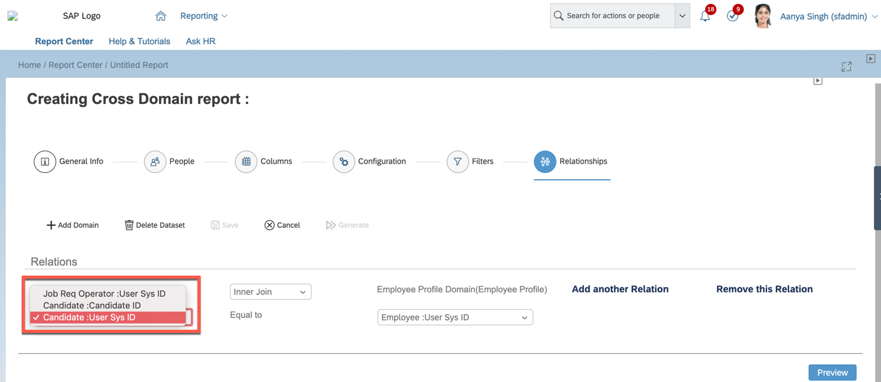Open the Employee :User Sys ID dropdown

[x=455, y=317]
